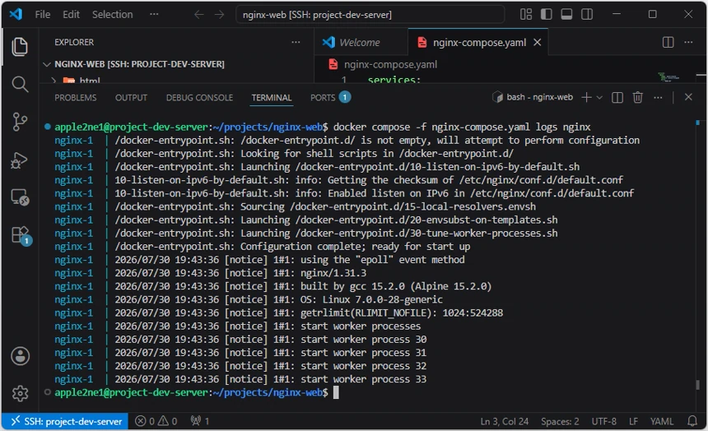Screen dimensions: 708x431
Task: Split the terminal
Action: [617, 97]
